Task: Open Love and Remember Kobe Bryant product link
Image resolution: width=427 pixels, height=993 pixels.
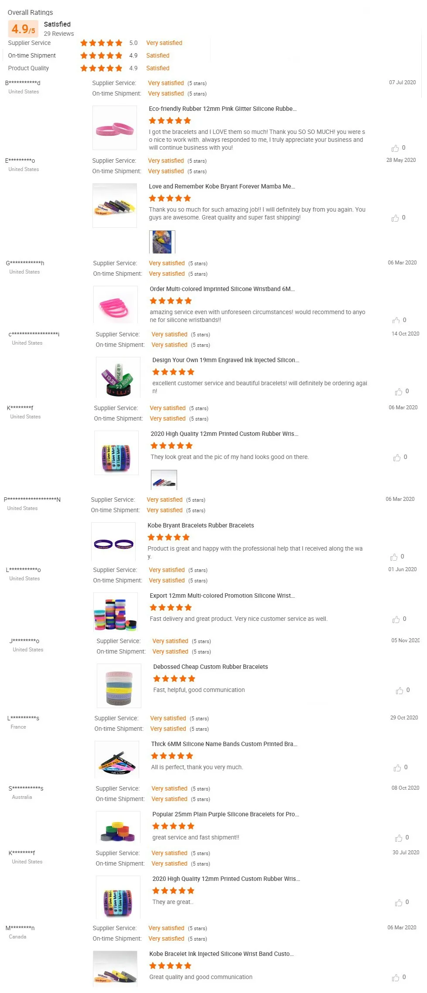Action: [x=222, y=186]
